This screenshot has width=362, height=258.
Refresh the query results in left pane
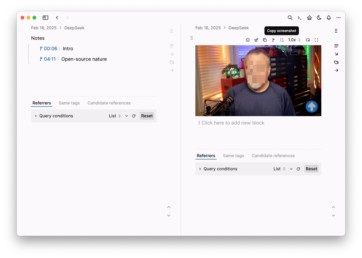134,116
